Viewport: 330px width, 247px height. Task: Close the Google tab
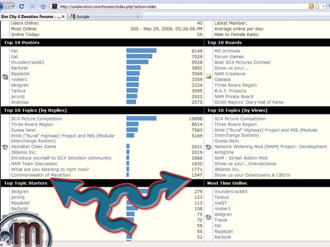(138, 16)
